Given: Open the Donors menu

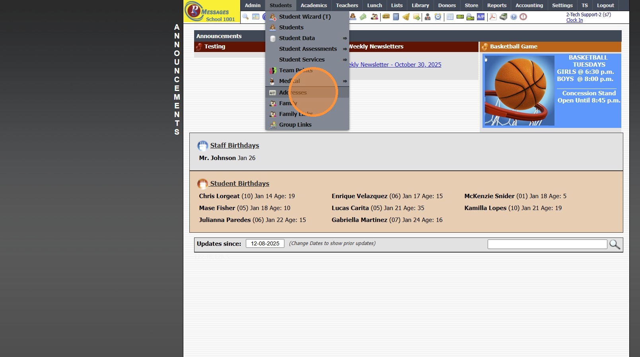Looking at the screenshot, I should coord(447,6).
